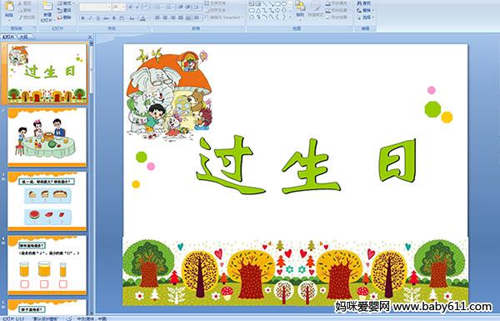Pick the rectangle shape in shapes gallery
This screenshot has width=500, height=321.
coord(277,3)
